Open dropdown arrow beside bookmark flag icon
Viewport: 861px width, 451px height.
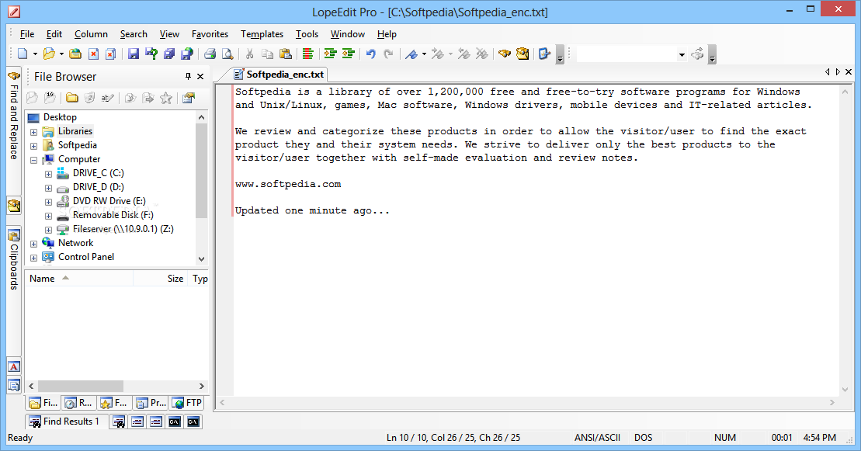point(424,54)
